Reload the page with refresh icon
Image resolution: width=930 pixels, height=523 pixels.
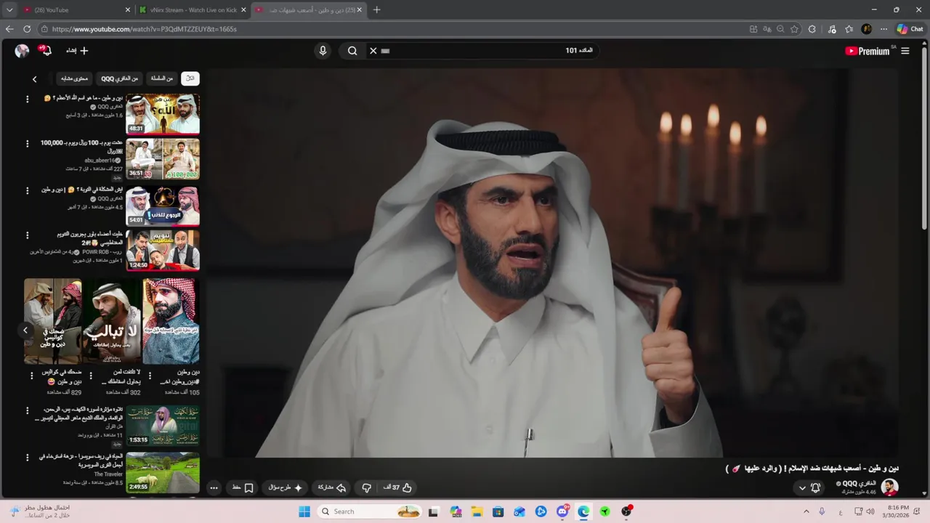pos(27,29)
